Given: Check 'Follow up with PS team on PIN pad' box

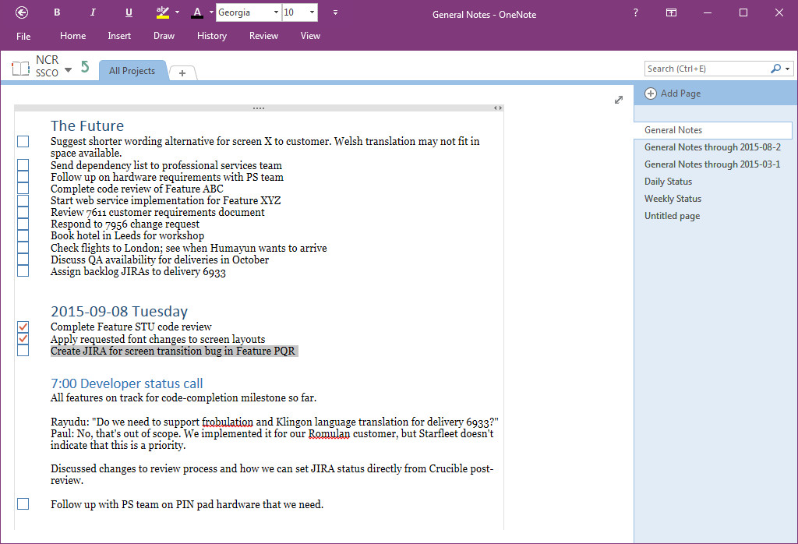Looking at the screenshot, I should [x=23, y=503].
